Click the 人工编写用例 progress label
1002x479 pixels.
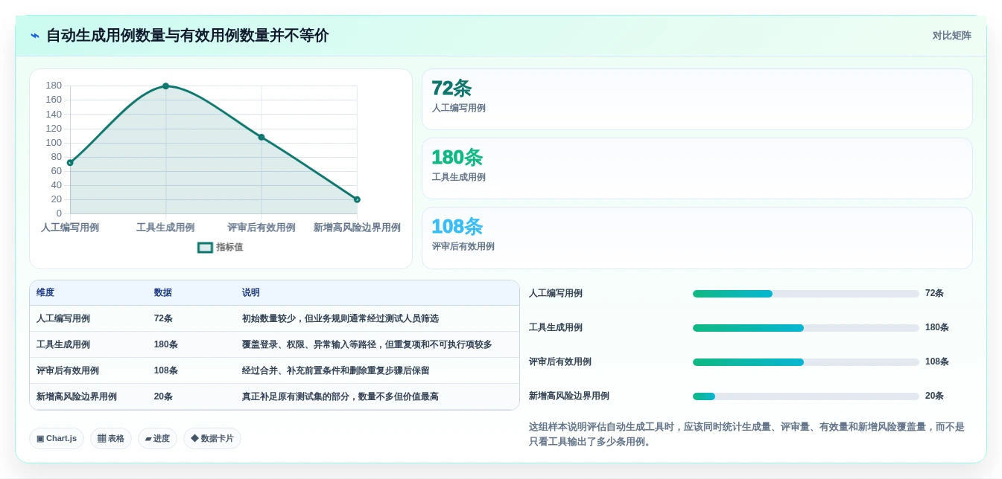click(556, 293)
